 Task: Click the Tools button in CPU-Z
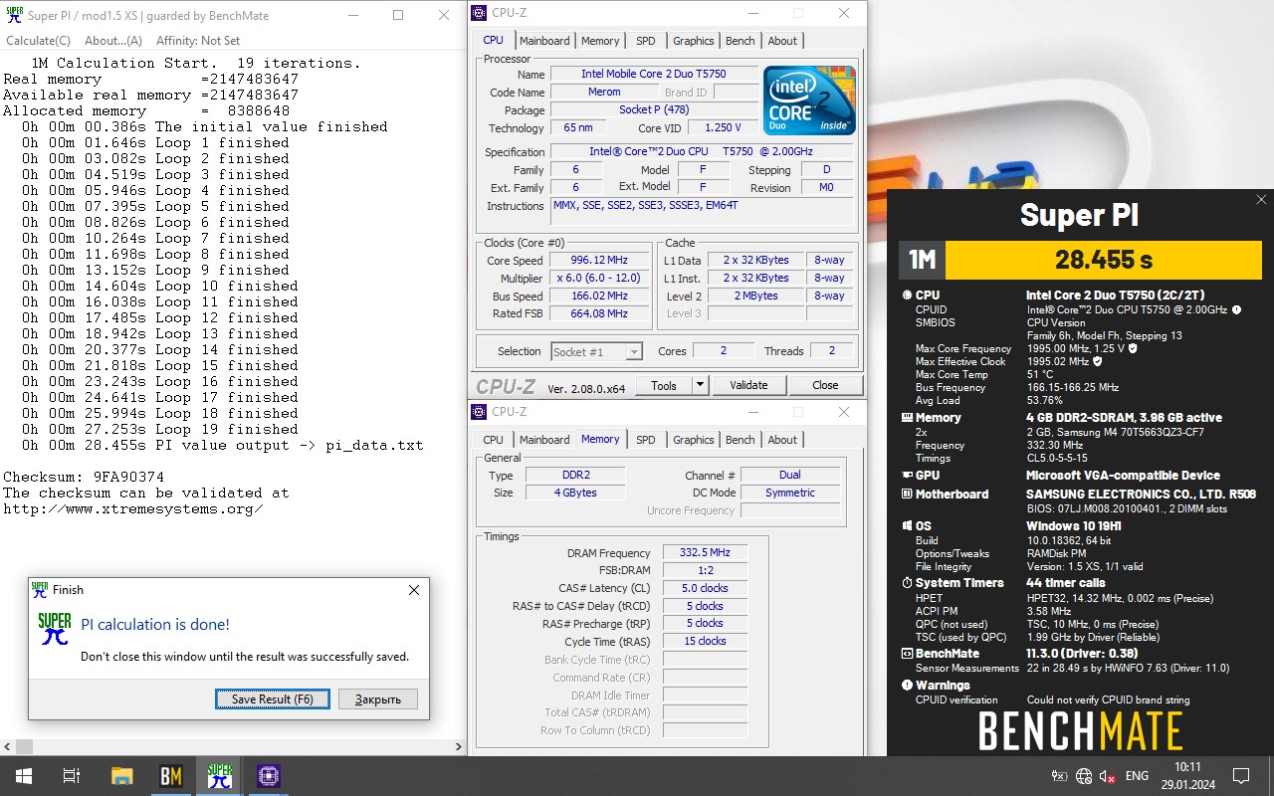coord(664,385)
